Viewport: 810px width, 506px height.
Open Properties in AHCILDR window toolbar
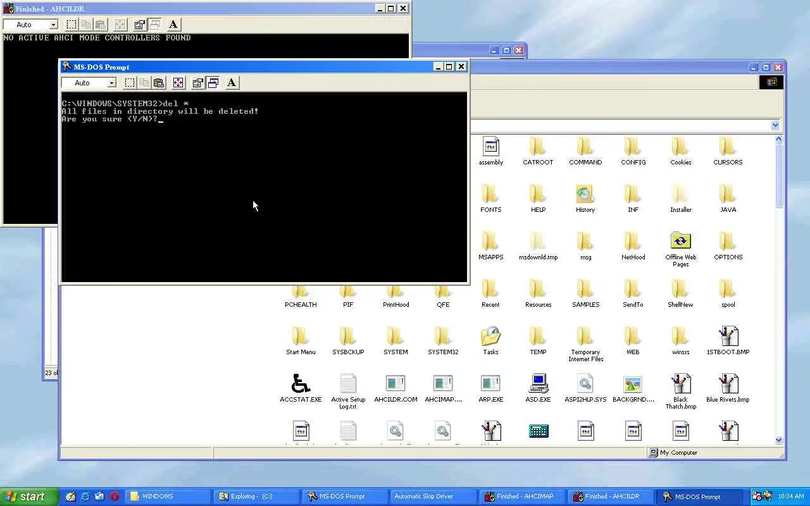point(140,25)
